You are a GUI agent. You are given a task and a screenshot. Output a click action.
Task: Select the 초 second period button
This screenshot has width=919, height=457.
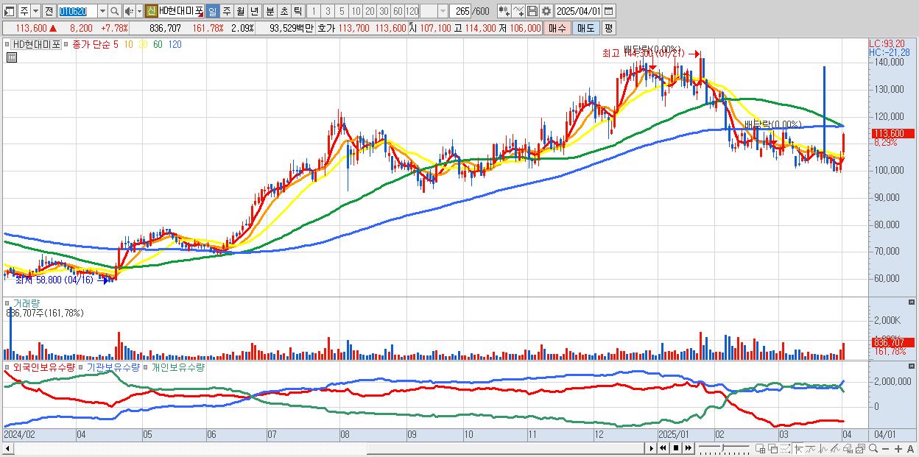coord(284,11)
